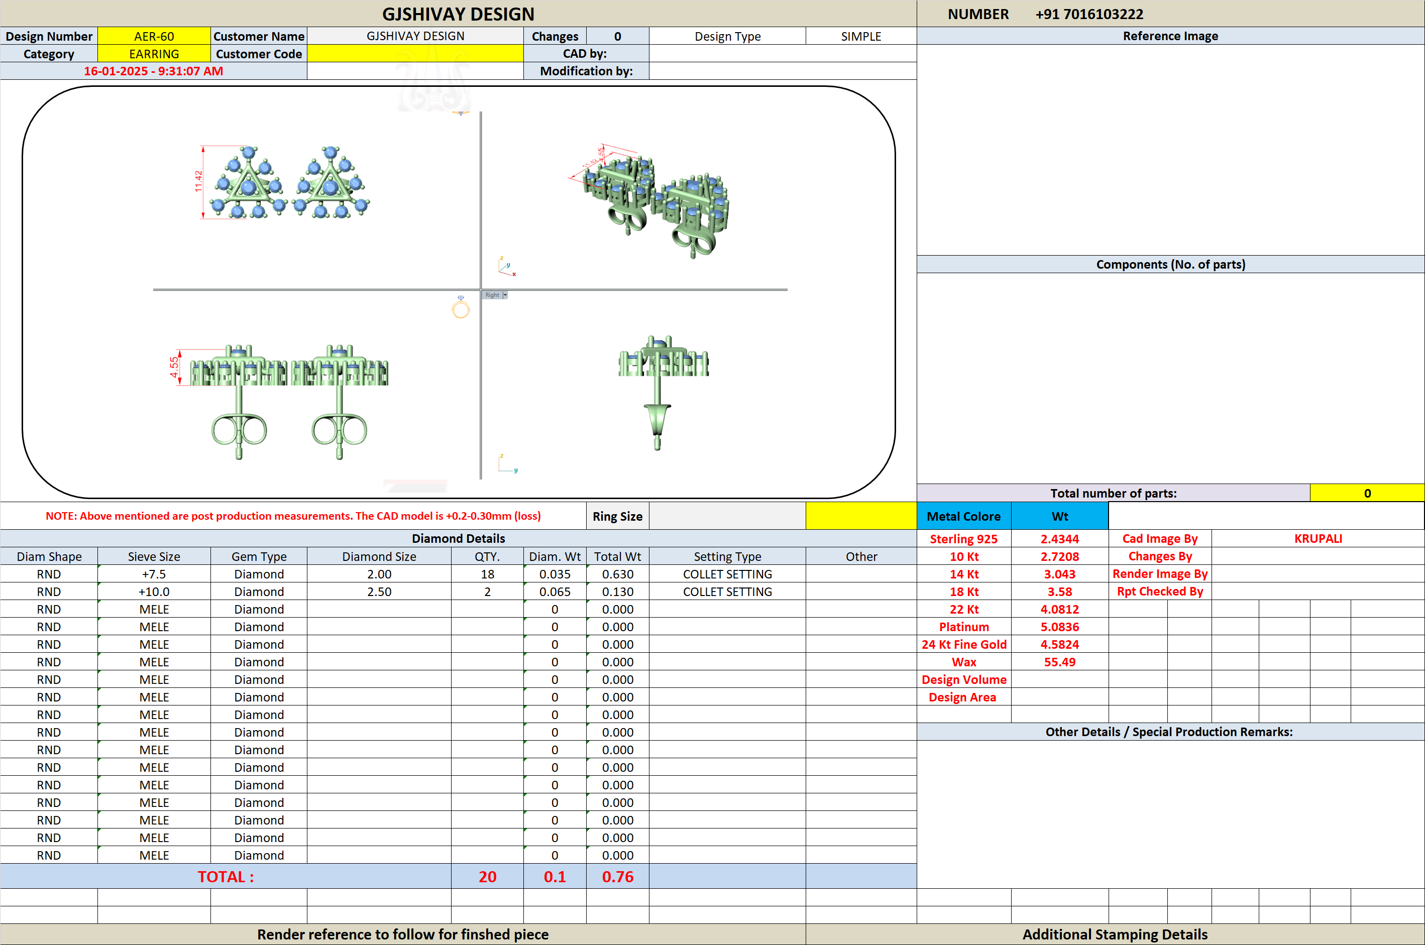
Task: Click the blue Metal Colore header cell
Action: click(963, 516)
